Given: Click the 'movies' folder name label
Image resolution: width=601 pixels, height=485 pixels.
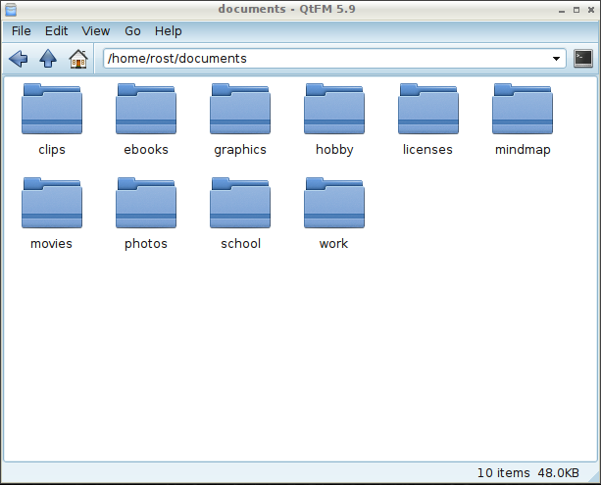Looking at the screenshot, I should 51,244.
